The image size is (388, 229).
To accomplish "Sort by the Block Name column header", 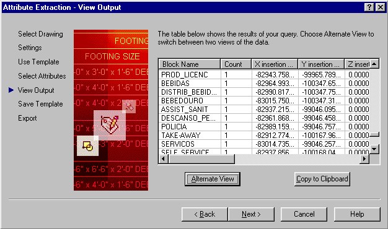I will [189, 64].
